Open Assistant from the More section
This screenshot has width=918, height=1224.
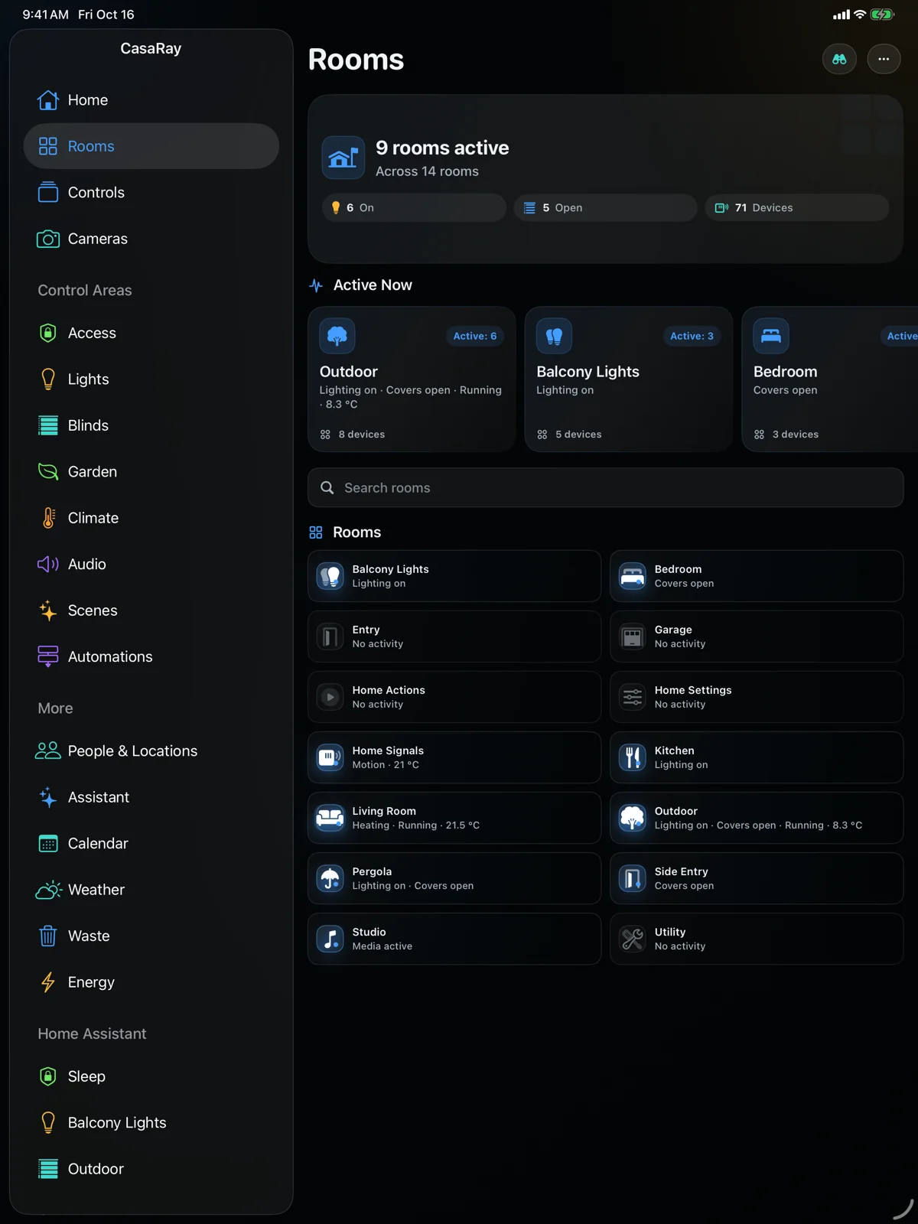151,797
